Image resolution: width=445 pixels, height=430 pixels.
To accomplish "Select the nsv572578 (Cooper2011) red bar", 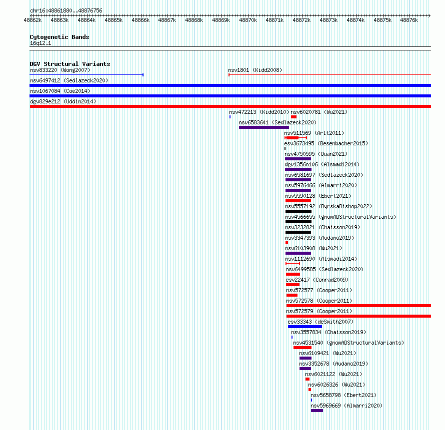I will (x=358, y=306).
